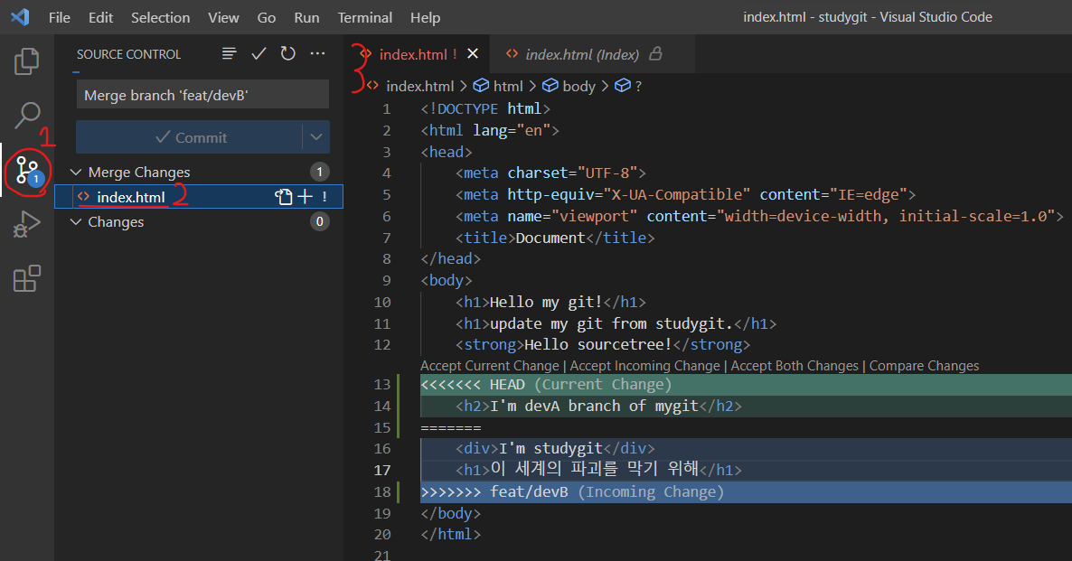Toggle view as tree/list in Source Control

(x=229, y=53)
